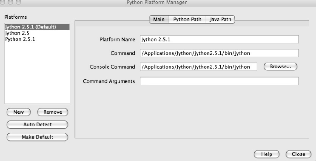Close the Python Platform Manager
This screenshot has width=316, height=161.
point(299,154)
